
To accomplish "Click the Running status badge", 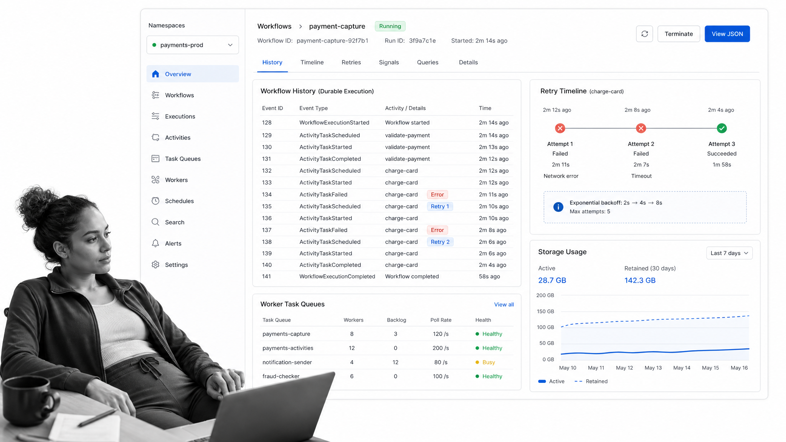I will click(x=390, y=26).
